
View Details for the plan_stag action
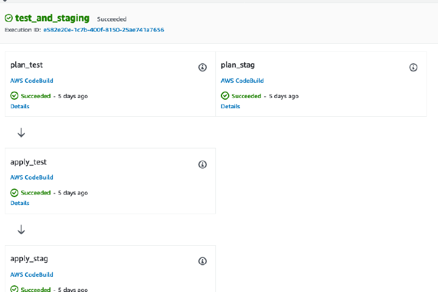[230, 106]
